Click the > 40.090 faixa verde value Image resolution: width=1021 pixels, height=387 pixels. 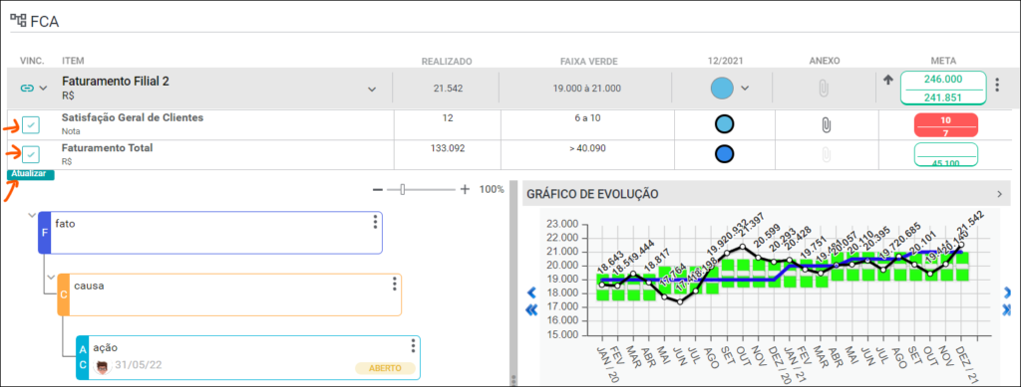point(588,148)
